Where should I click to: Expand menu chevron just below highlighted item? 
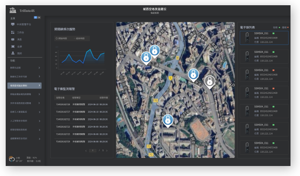tap(39, 94)
